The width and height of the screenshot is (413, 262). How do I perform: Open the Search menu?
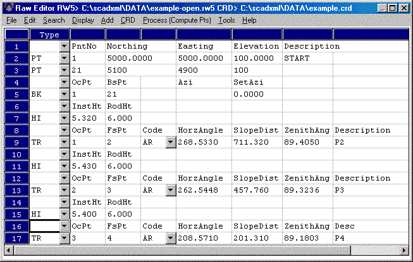(54, 20)
